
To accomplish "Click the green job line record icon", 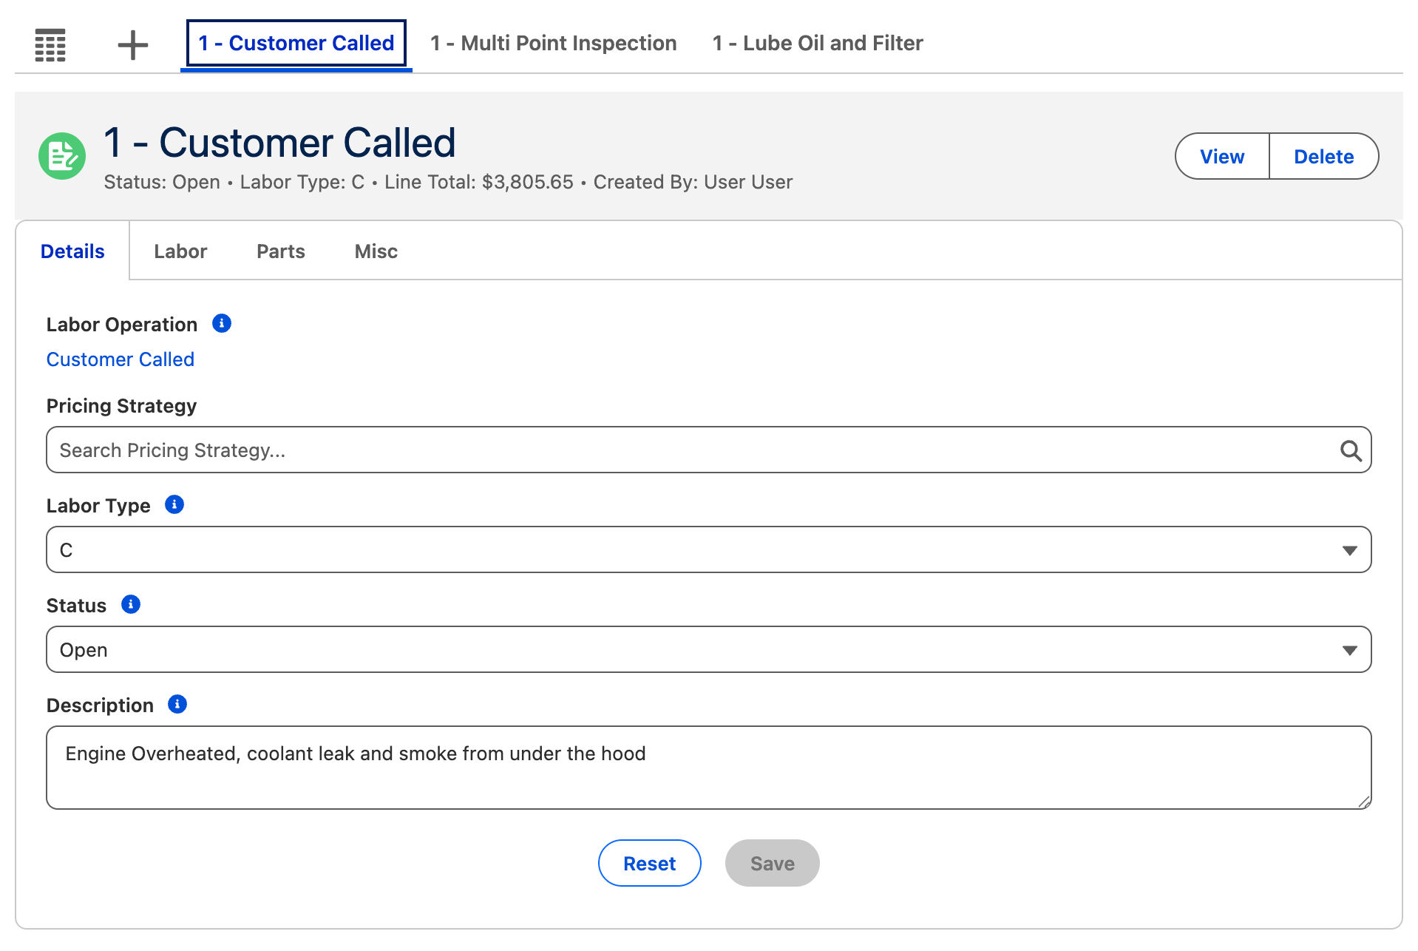I will click(62, 156).
